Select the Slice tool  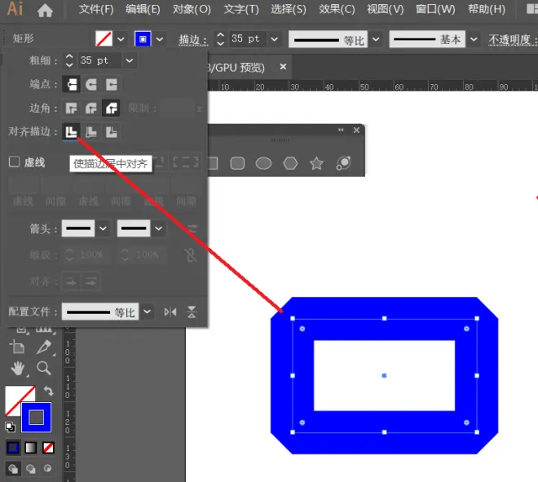point(44,347)
